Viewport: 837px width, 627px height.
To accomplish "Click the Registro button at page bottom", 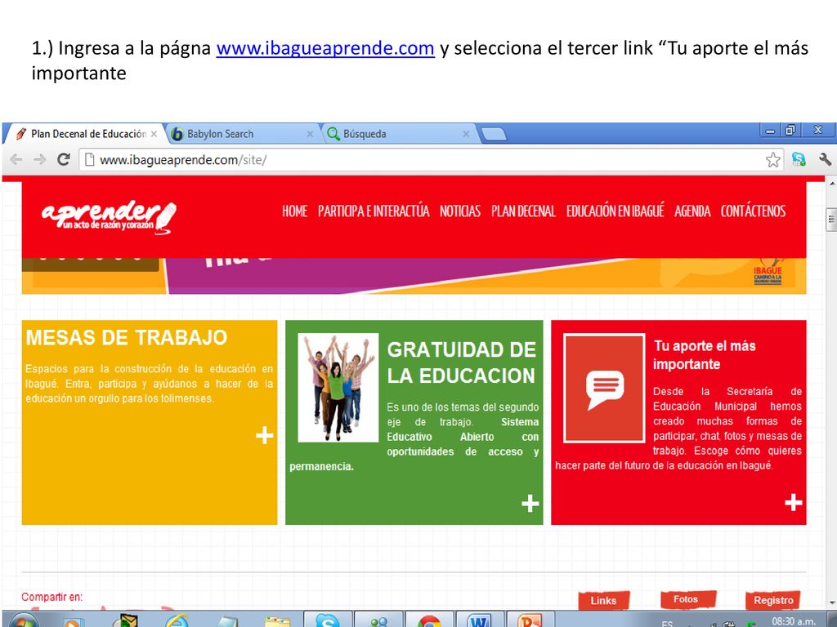I will tap(773, 600).
